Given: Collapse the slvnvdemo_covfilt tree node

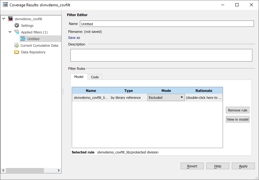Looking at the screenshot, I should point(4,19).
